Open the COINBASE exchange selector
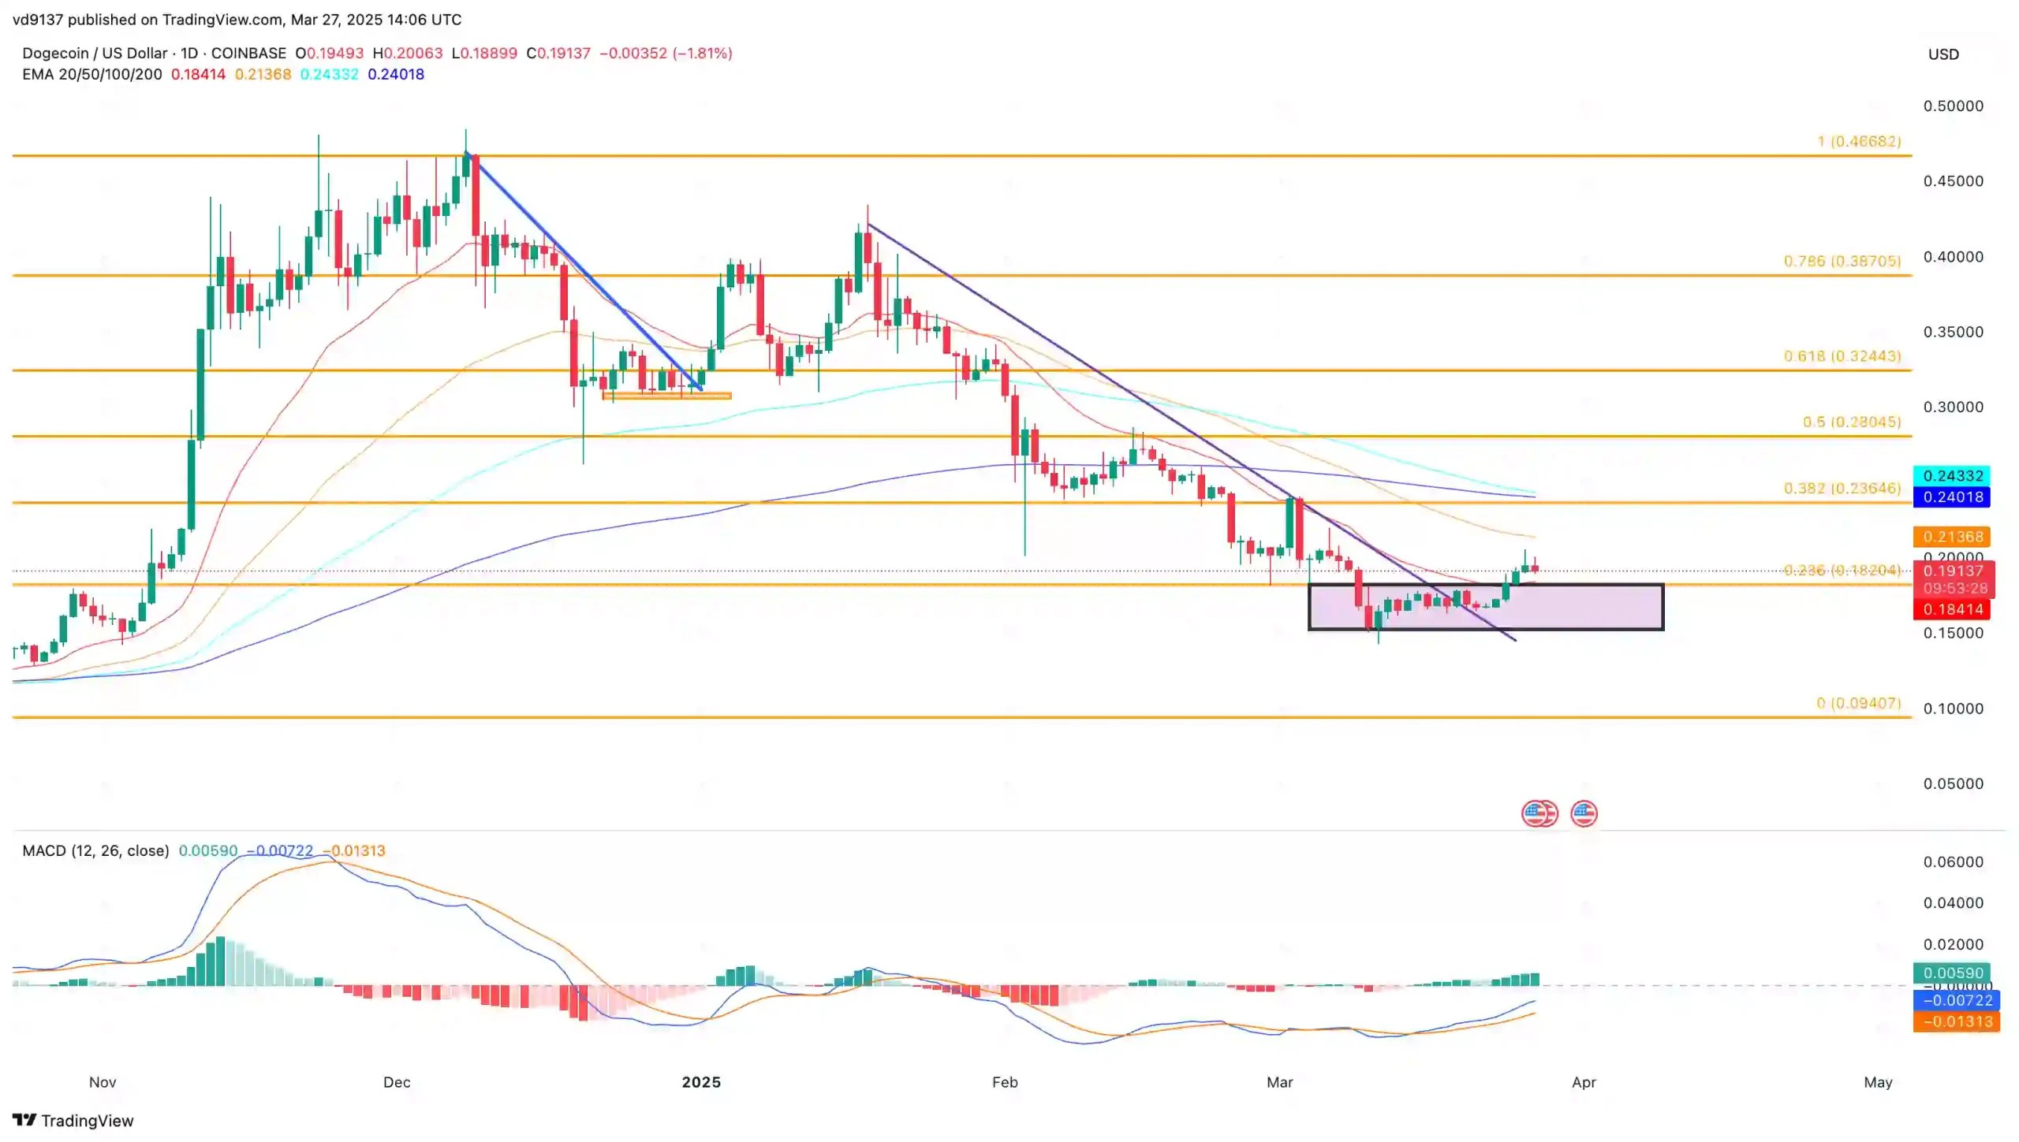Viewport: 2019px width, 1142px height. pyautogui.click(x=248, y=54)
